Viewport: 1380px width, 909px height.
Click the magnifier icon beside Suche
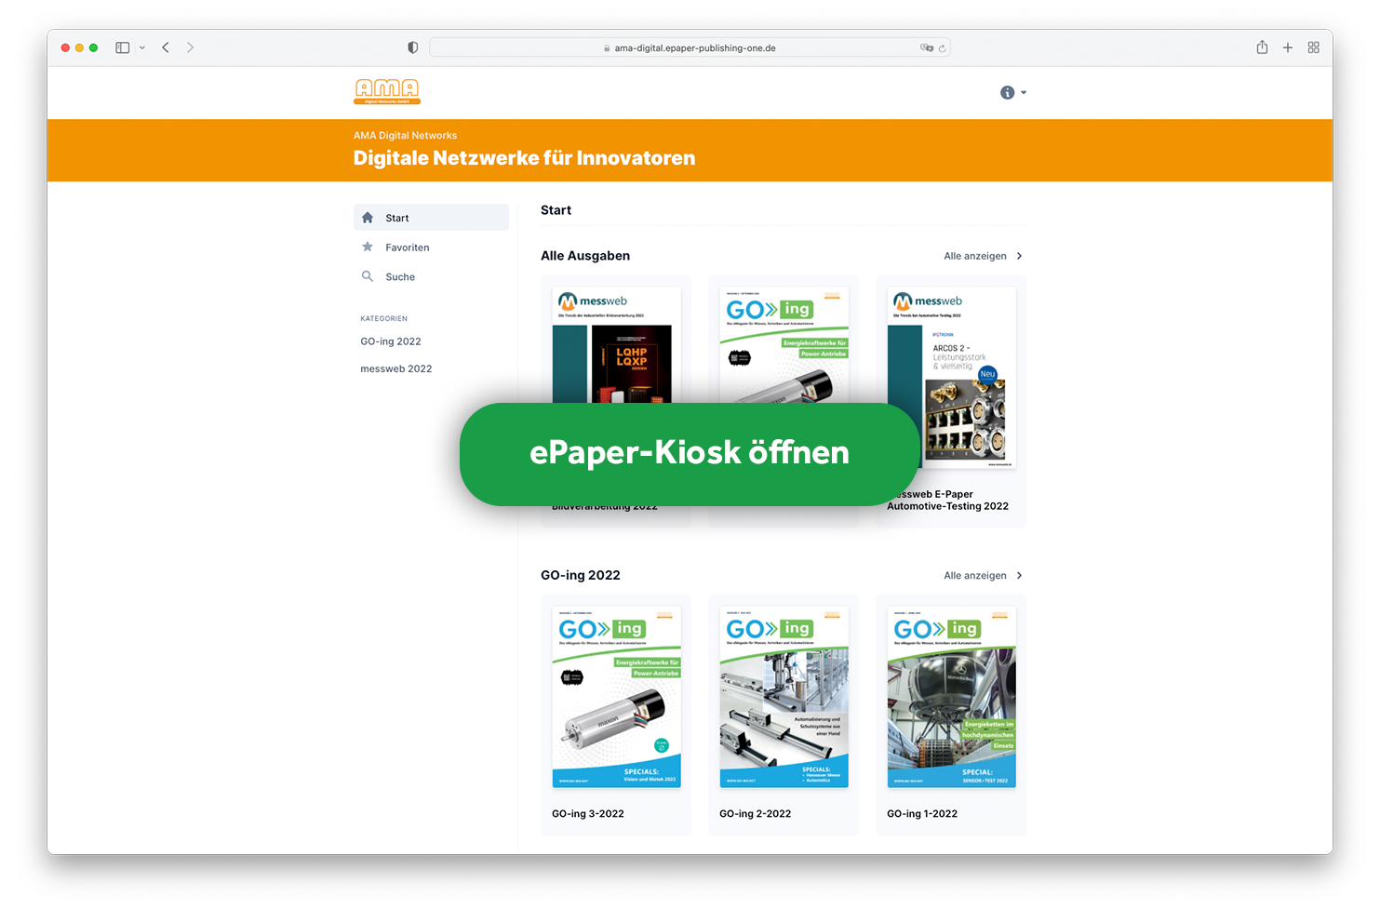click(x=368, y=276)
